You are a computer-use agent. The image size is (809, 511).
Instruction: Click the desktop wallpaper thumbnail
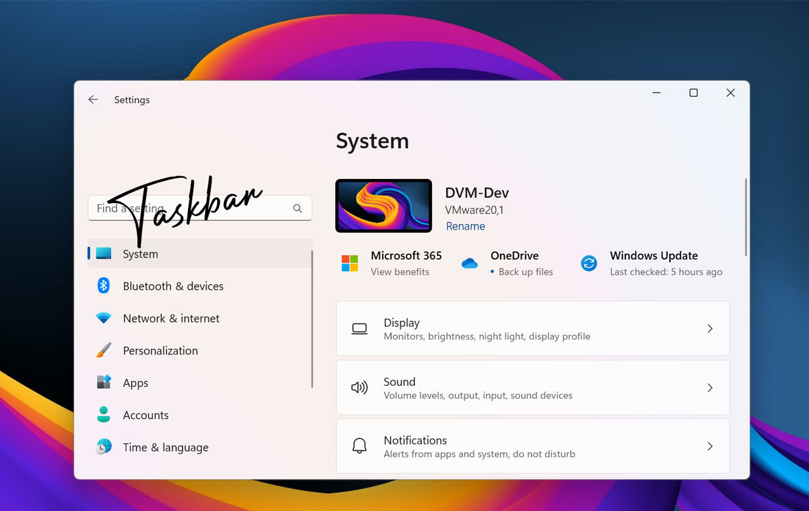point(384,206)
